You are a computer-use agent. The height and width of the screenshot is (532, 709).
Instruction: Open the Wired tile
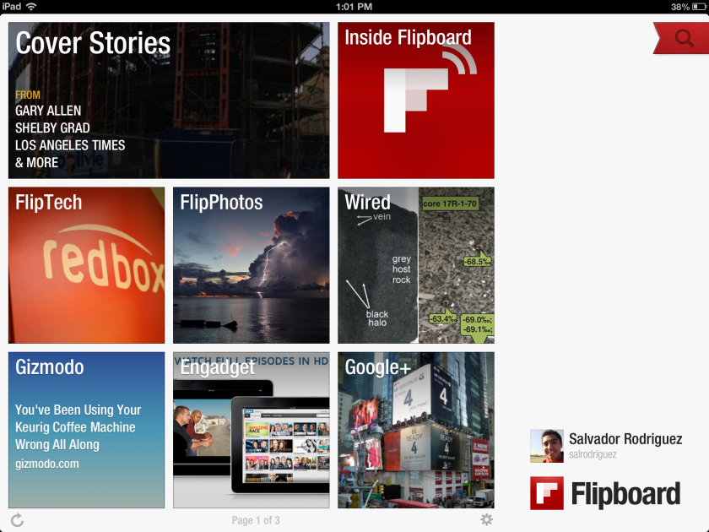pyautogui.click(x=416, y=265)
